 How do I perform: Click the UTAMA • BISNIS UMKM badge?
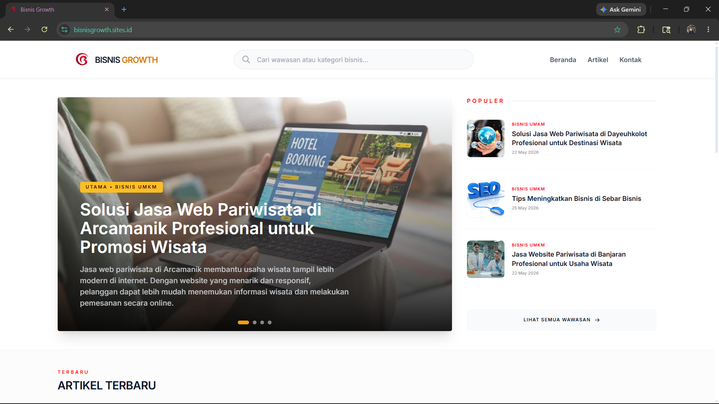[x=121, y=187]
